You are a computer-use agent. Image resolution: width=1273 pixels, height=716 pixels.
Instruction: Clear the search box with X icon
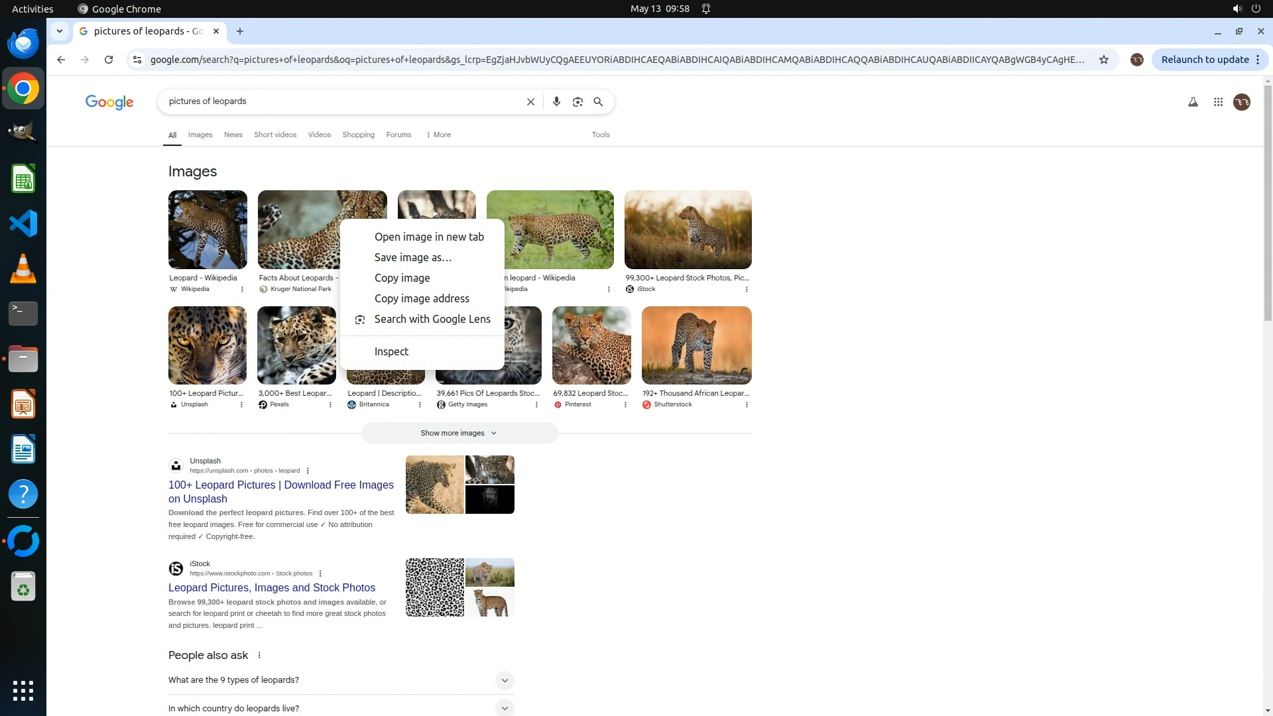click(x=530, y=101)
